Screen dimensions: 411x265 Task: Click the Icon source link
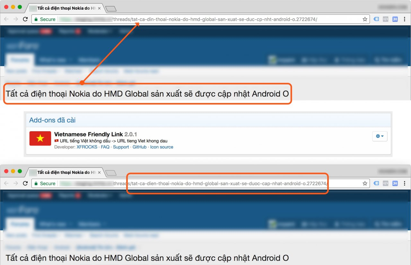162,147
